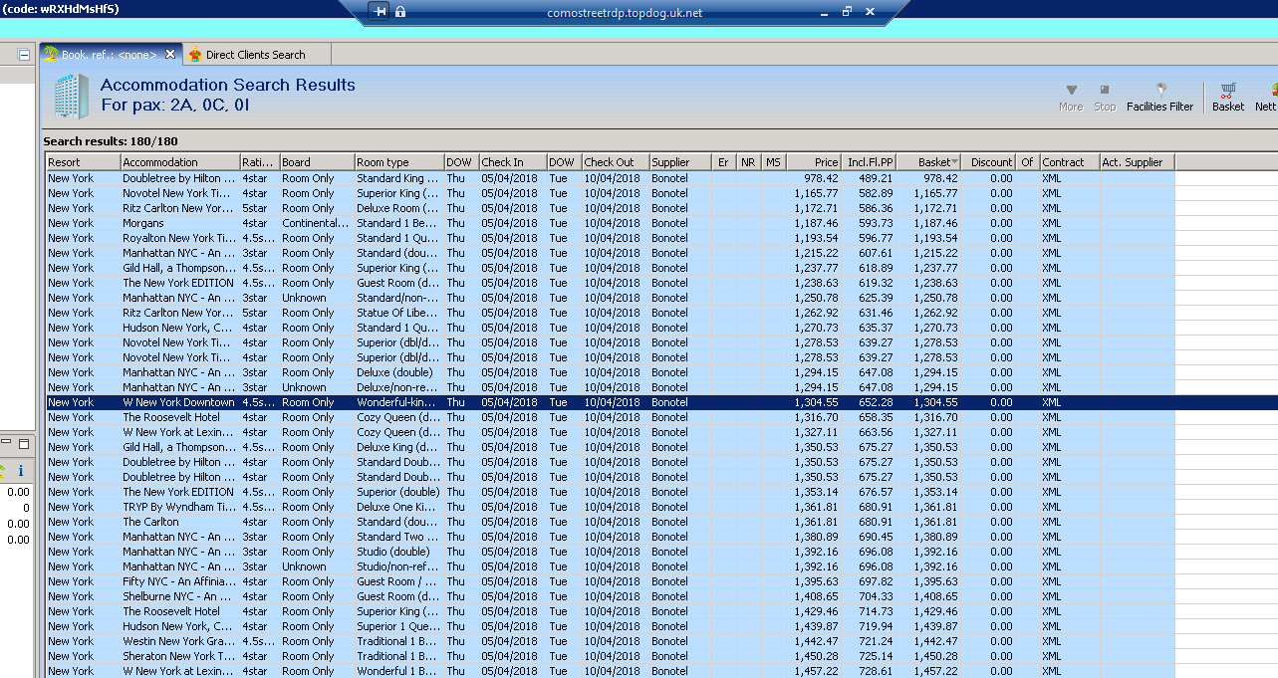The width and height of the screenshot is (1278, 678).
Task: Click the Price column cell 1,457.22
Action: pos(816,671)
